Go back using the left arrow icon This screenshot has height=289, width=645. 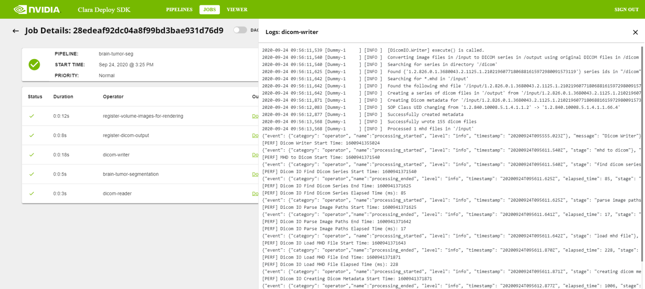click(16, 31)
